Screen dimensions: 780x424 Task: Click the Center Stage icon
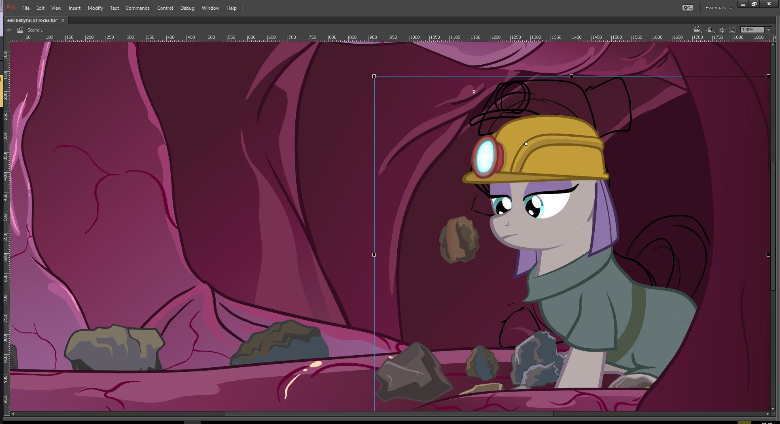coord(722,30)
